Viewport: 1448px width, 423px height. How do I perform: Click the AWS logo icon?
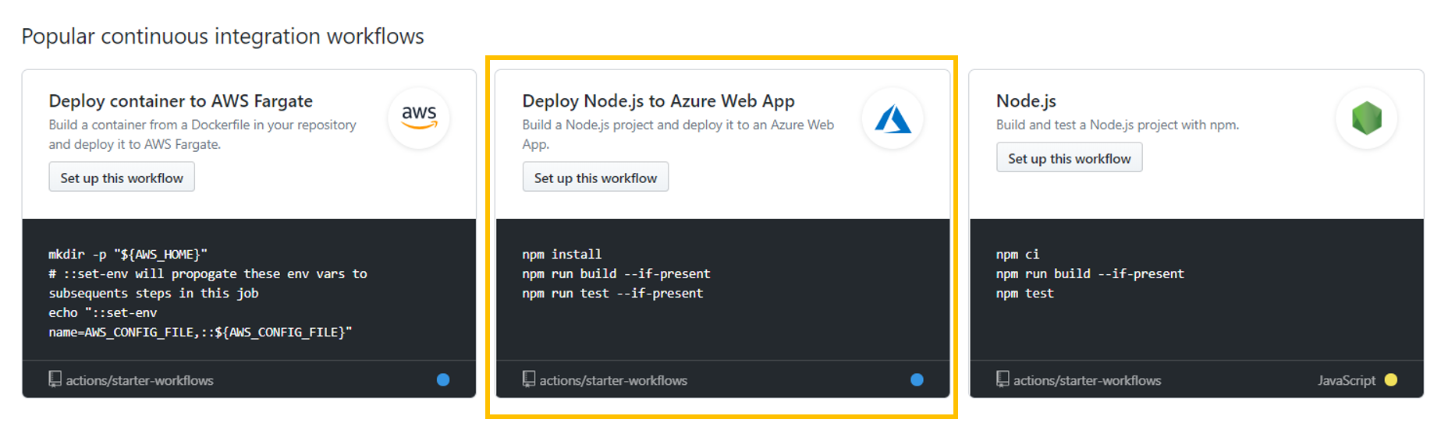[419, 118]
